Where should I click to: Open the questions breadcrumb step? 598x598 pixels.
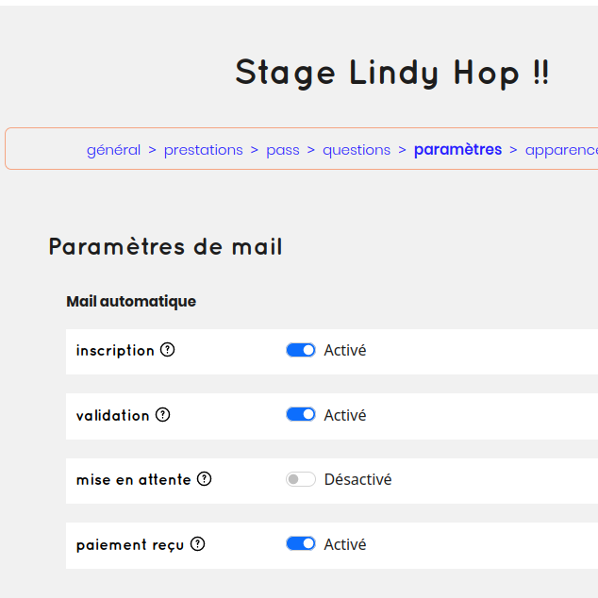point(357,150)
